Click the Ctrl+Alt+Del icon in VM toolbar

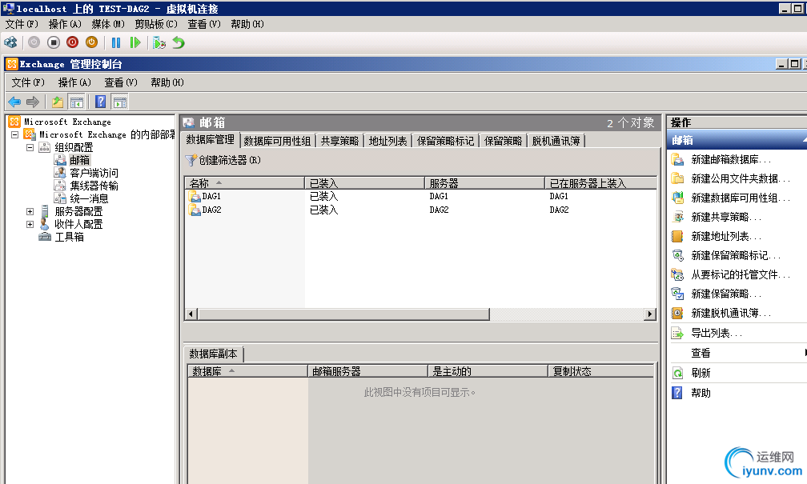[x=10, y=42]
